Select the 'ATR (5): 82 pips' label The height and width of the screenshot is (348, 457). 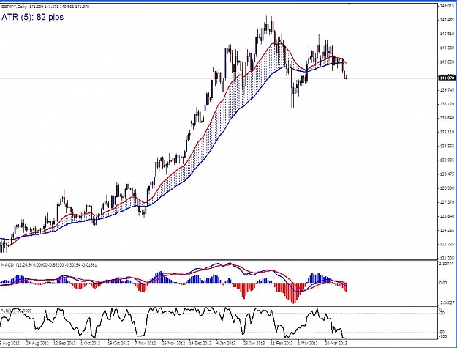(x=33, y=17)
